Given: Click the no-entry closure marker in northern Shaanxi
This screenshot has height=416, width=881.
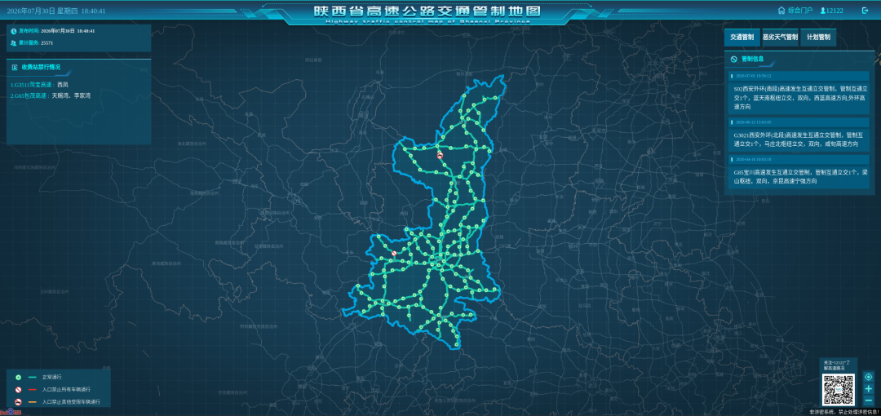Looking at the screenshot, I should pyautogui.click(x=440, y=156).
